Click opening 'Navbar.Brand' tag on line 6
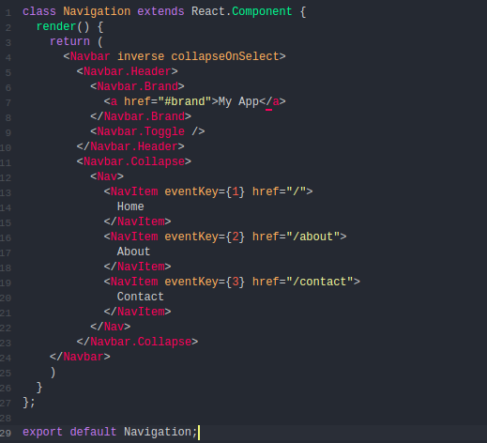 click(x=137, y=86)
